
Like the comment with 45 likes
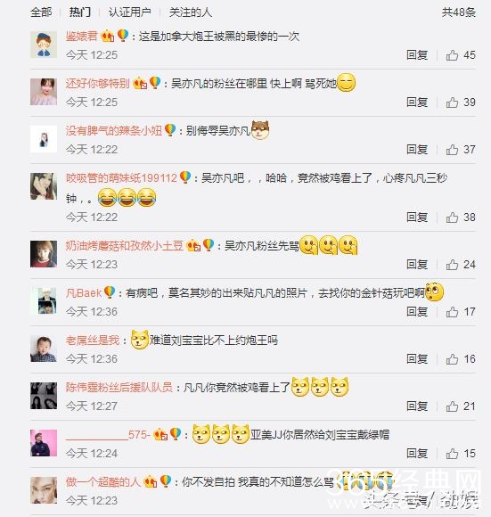coord(452,55)
